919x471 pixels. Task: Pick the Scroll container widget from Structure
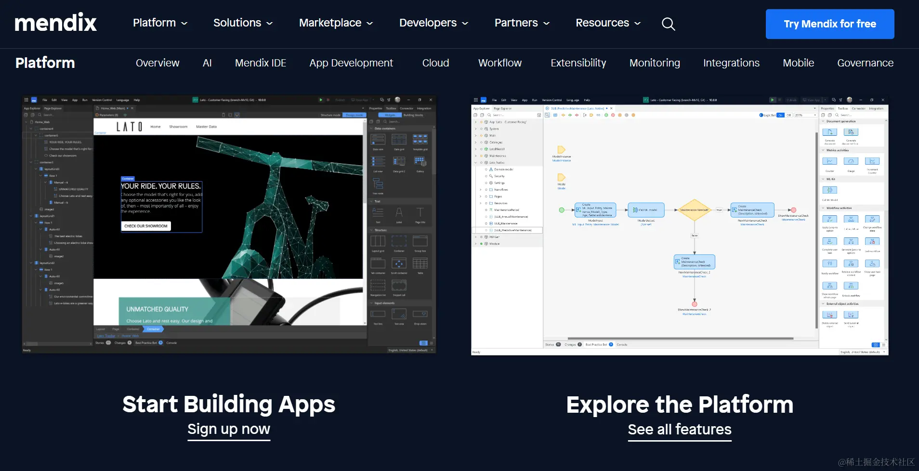(398, 264)
